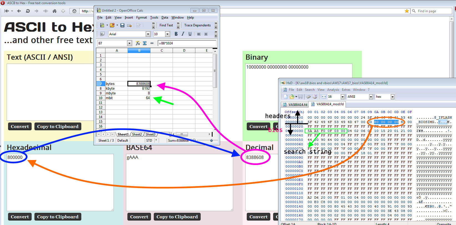Click the send document as e-mail icon in Calc
Screen dimensions: 456x225
point(129,25)
